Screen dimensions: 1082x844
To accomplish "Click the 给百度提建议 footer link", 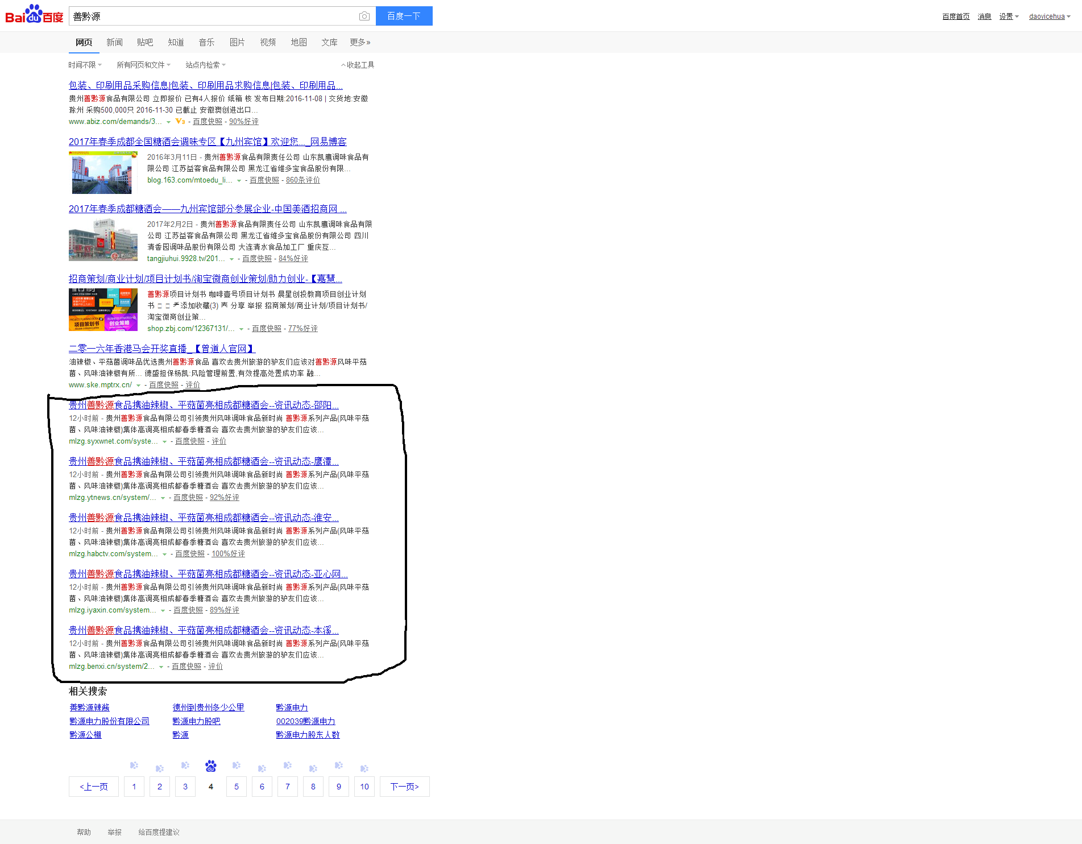I will pyautogui.click(x=159, y=833).
